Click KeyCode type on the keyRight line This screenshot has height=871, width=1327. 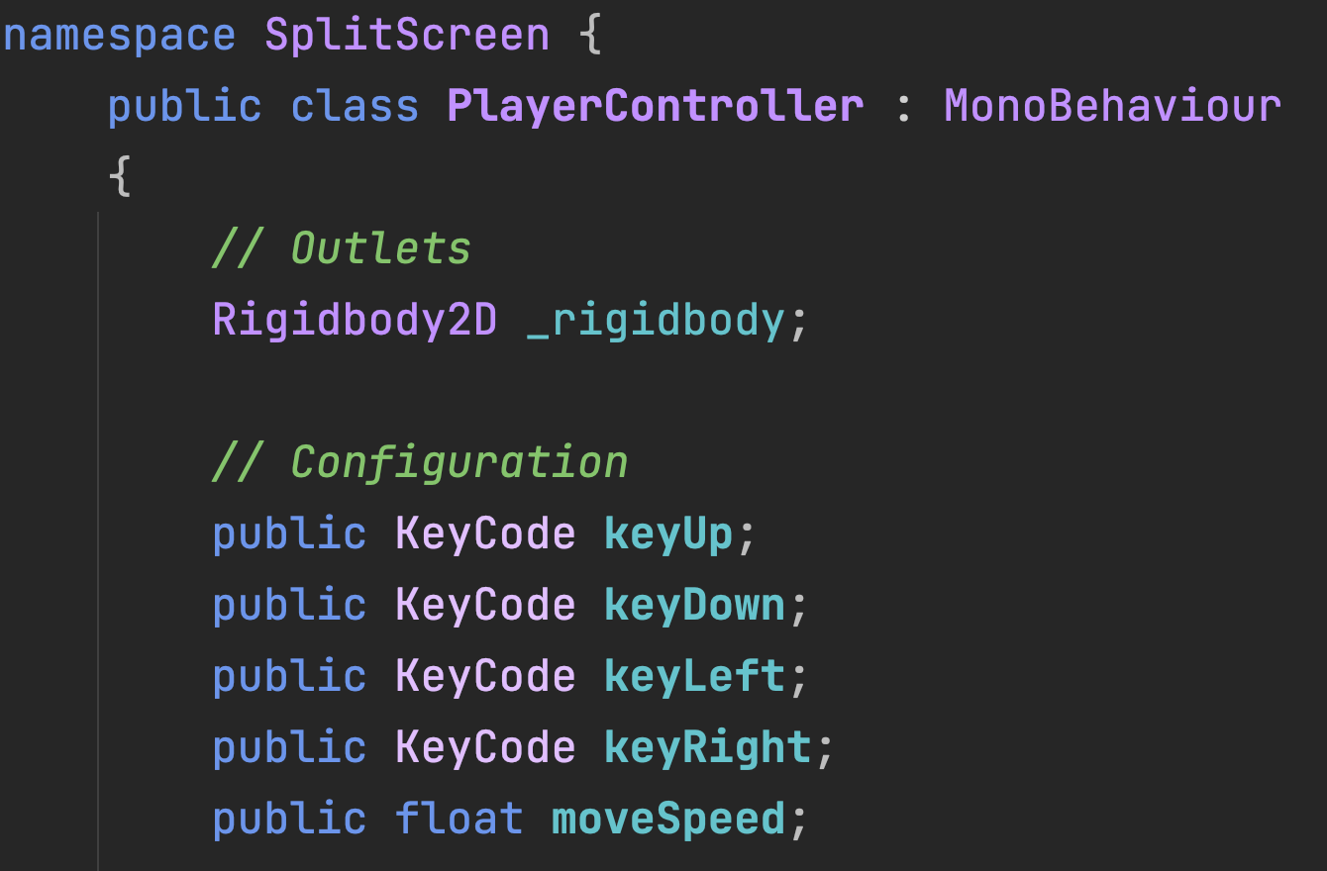click(485, 748)
